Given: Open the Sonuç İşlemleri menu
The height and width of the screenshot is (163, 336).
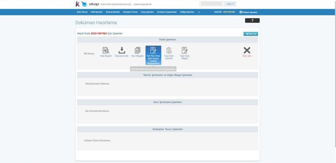Looking at the screenshot, I should 147,12.
